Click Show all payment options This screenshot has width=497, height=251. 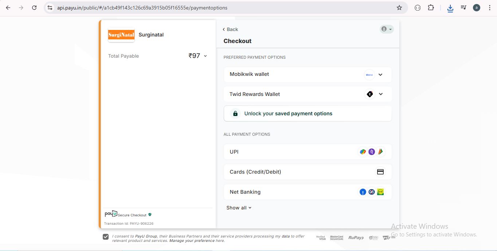[x=239, y=208]
